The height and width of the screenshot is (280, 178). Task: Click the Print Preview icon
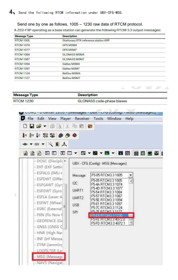click(x=59, y=126)
